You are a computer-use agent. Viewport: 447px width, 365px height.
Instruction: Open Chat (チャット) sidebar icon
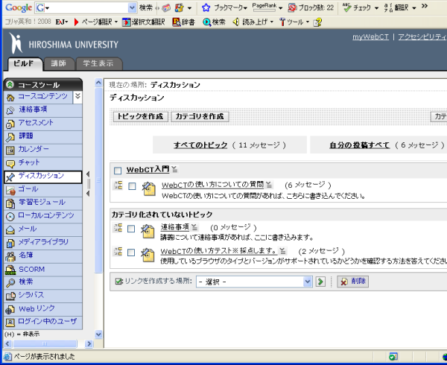pyautogui.click(x=10, y=164)
